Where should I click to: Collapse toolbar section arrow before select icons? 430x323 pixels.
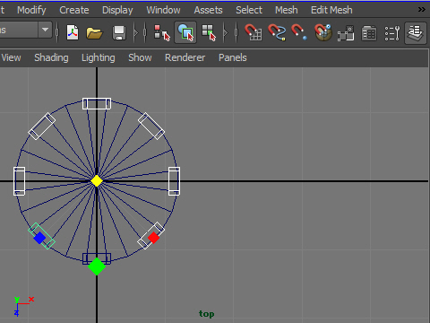136,32
